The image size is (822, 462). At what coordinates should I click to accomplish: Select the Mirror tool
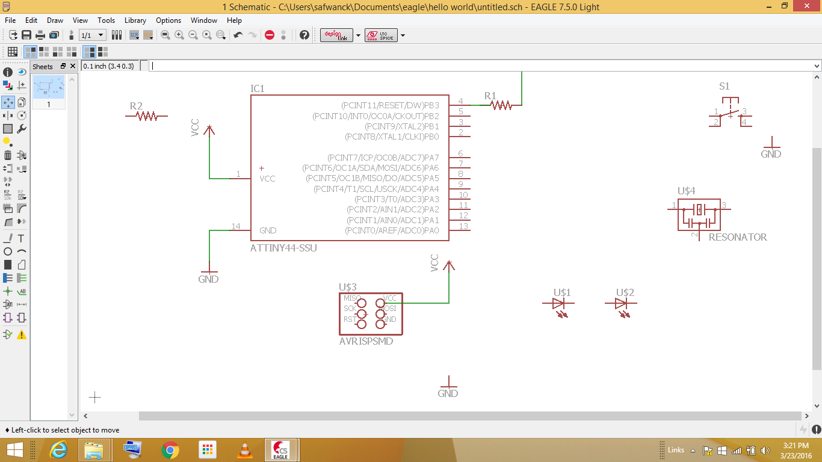[8, 115]
